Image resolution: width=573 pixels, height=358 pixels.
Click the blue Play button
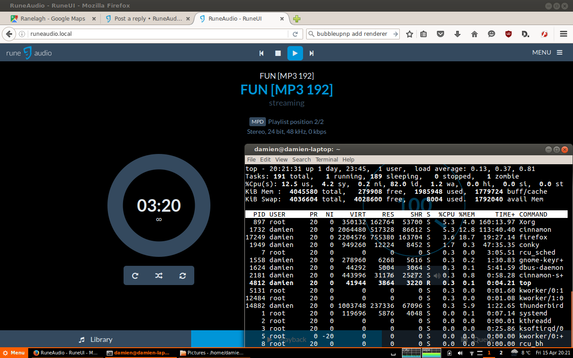point(295,53)
